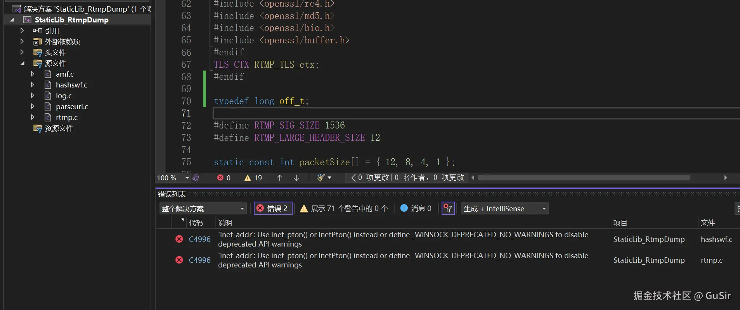Open log.c in the solution tree
Image resolution: width=740 pixels, height=310 pixels.
(64, 96)
